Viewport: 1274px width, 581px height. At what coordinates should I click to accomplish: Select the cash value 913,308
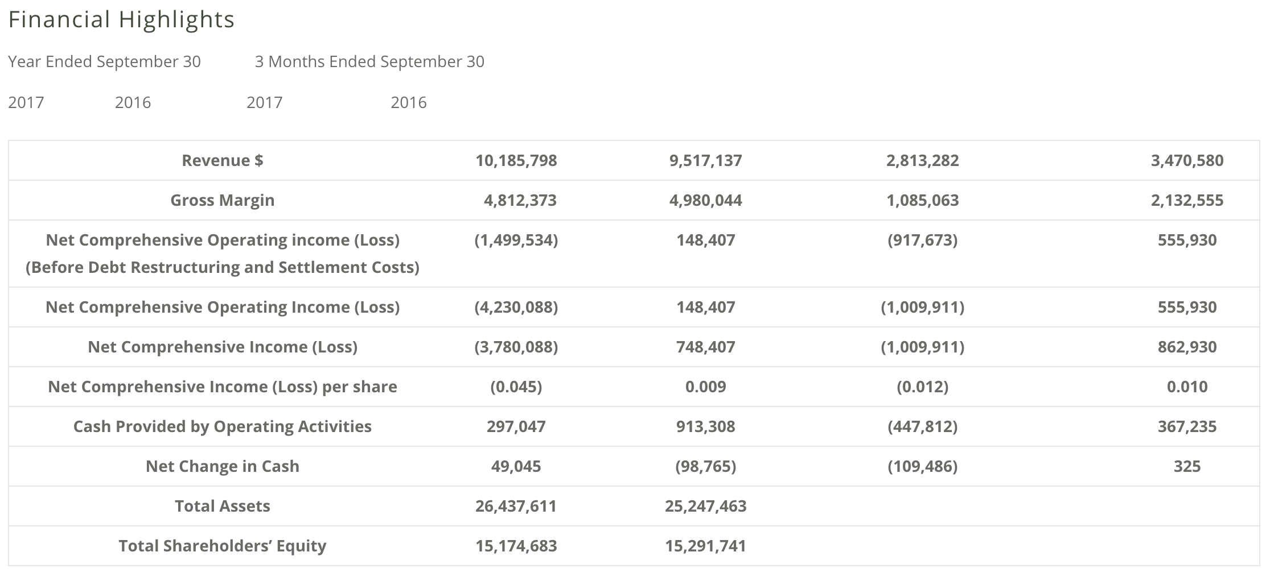(x=705, y=426)
